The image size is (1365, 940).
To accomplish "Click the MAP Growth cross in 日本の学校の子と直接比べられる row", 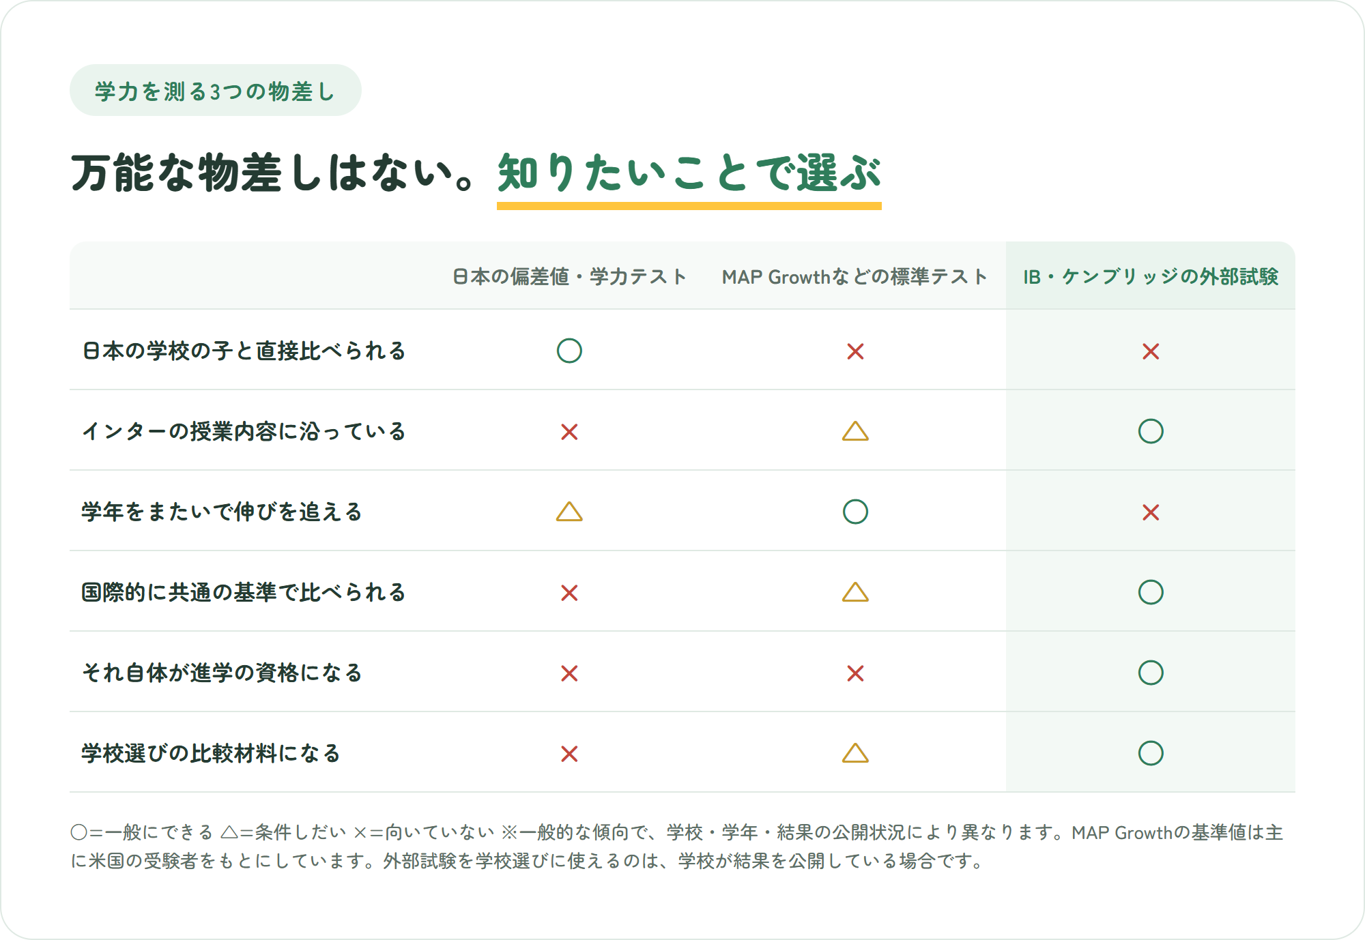I will 855,351.
